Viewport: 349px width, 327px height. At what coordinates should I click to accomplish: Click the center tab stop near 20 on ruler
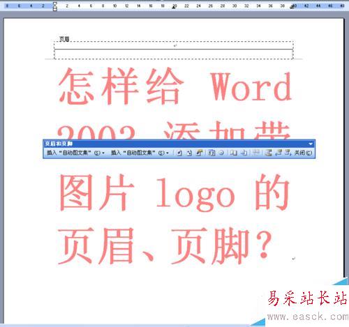click(x=174, y=7)
